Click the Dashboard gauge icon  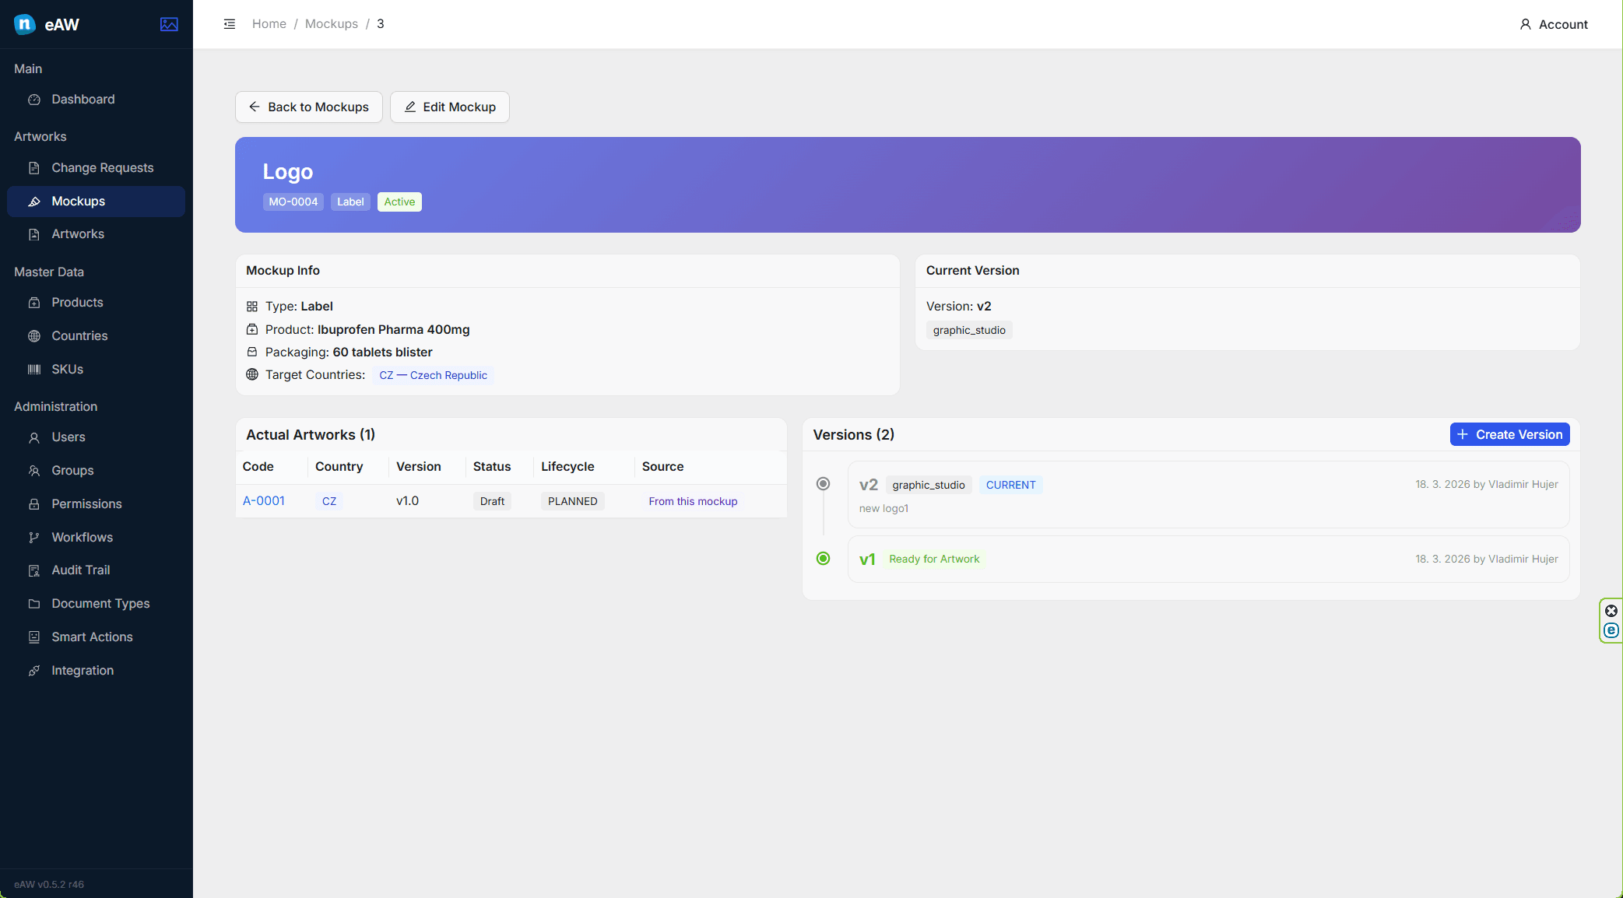pos(34,100)
